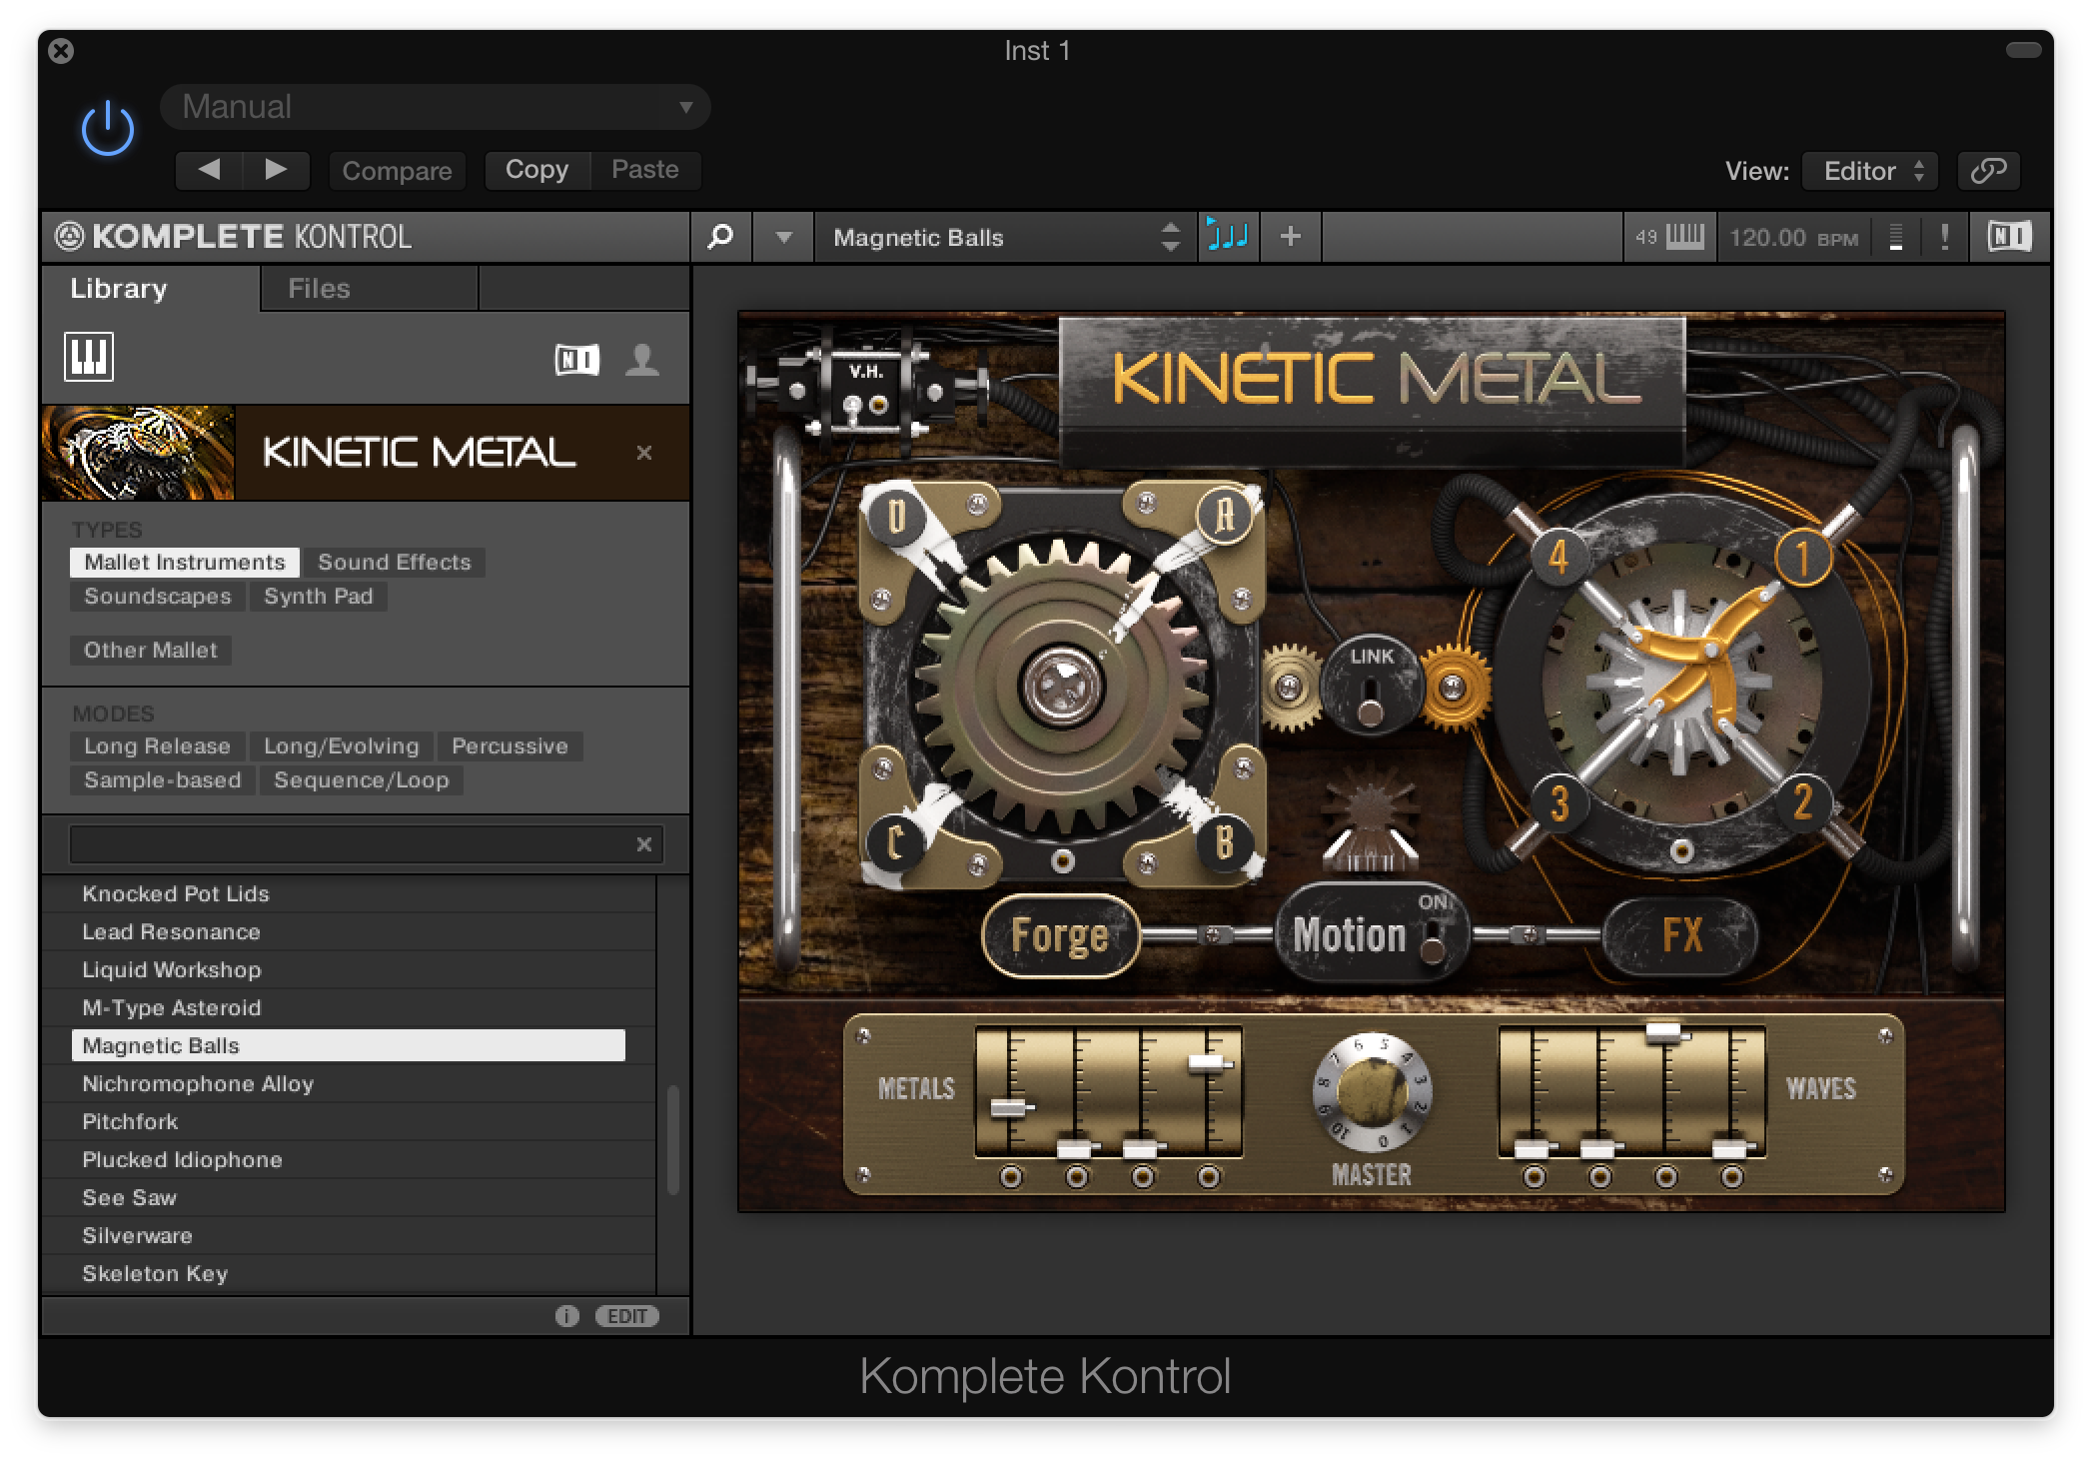Open the Library tab
Image resolution: width=2092 pixels, height=1463 pixels.
tap(118, 288)
